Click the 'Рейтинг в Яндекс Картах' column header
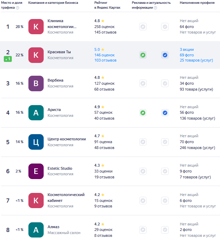This screenshot has width=220, height=242. [107, 5]
